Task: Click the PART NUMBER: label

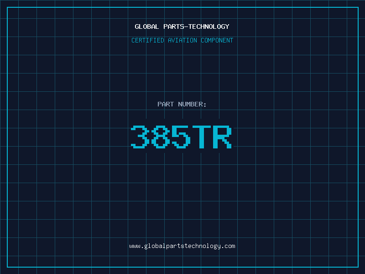Action: click(x=182, y=104)
